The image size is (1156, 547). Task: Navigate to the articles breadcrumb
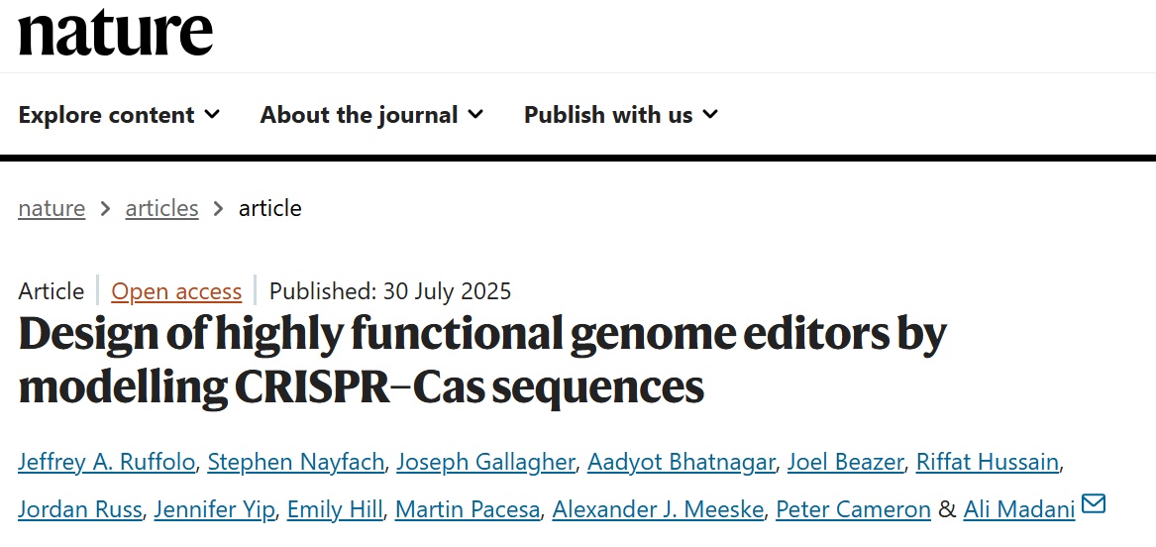[x=161, y=208]
